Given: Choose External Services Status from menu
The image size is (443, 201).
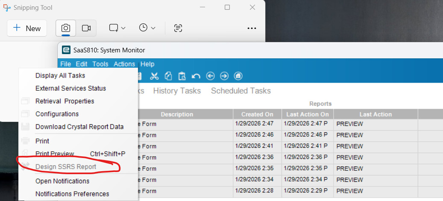Looking at the screenshot, I should click(x=70, y=89).
